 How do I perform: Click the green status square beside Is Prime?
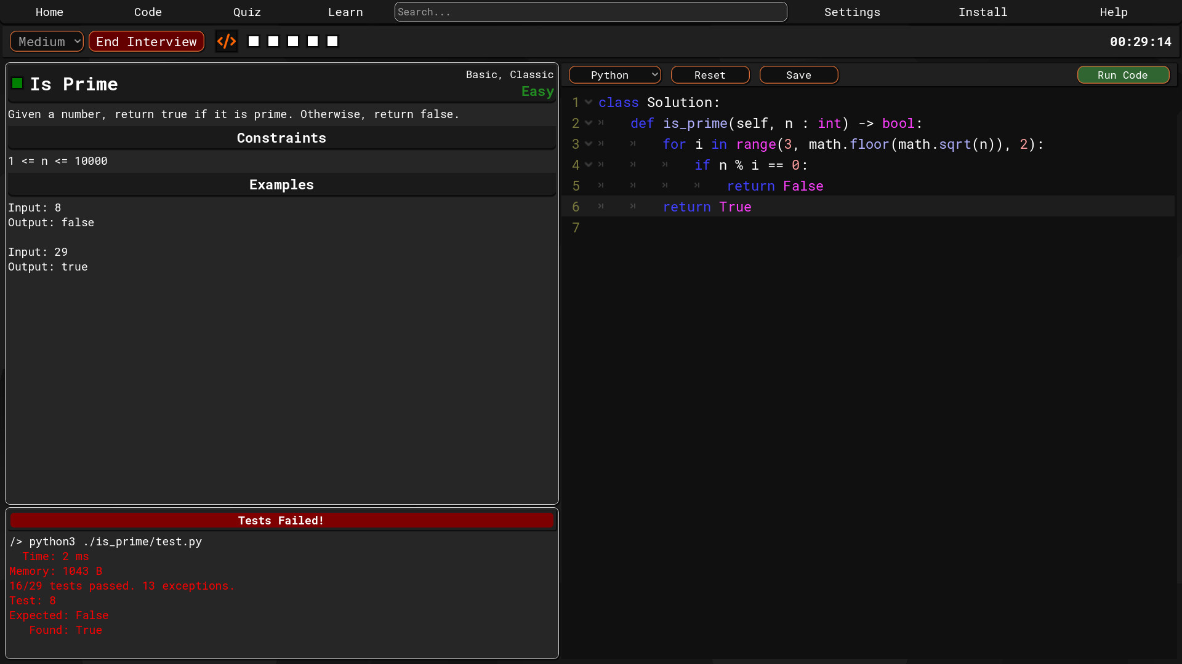[x=17, y=82]
